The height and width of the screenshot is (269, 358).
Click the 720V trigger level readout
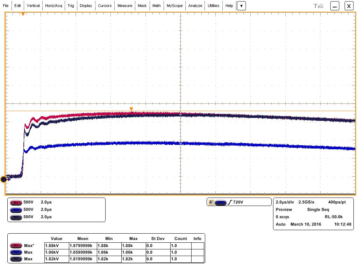click(x=238, y=202)
